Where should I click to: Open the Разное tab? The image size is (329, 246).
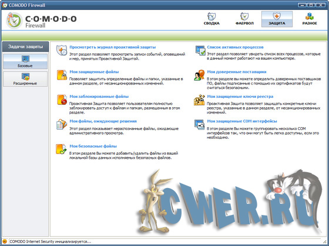tap(310, 19)
